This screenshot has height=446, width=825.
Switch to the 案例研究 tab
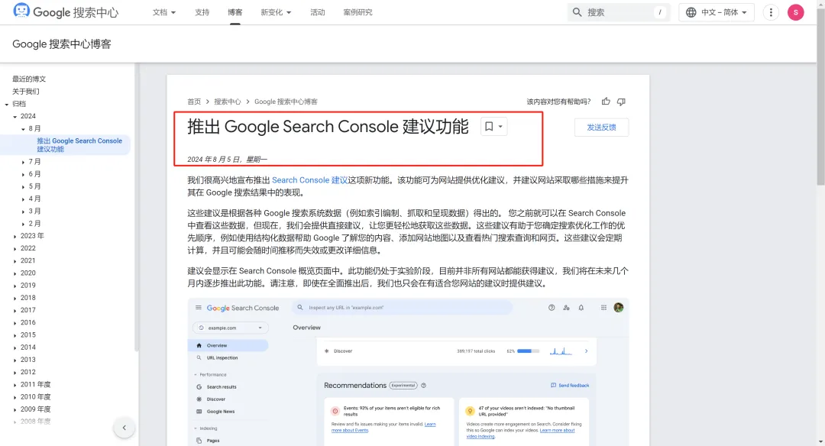click(357, 12)
